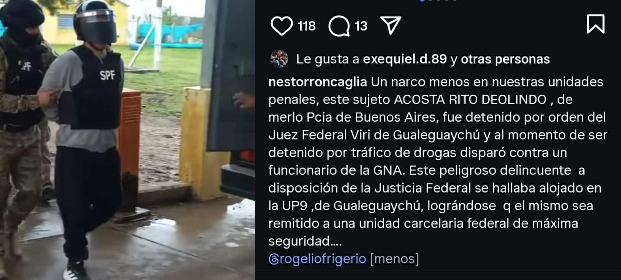This screenshot has width=621, height=280.
Task: Open the nestorroncaglia profile from the caption
Action: click(x=318, y=82)
